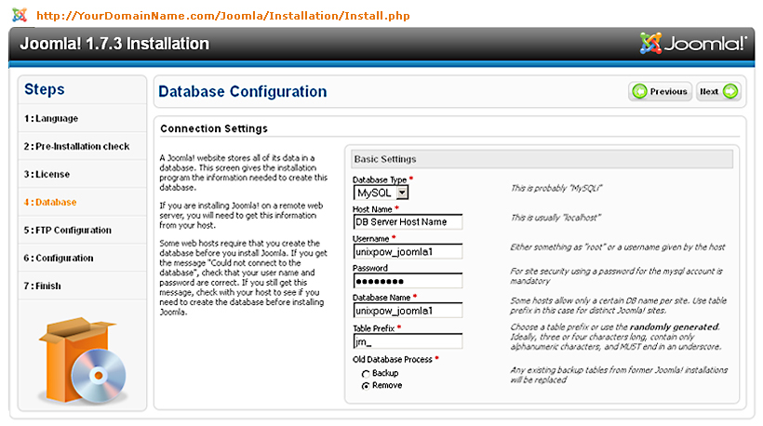Click the Joomla! logo in the header
The image size is (763, 426).
point(693,44)
